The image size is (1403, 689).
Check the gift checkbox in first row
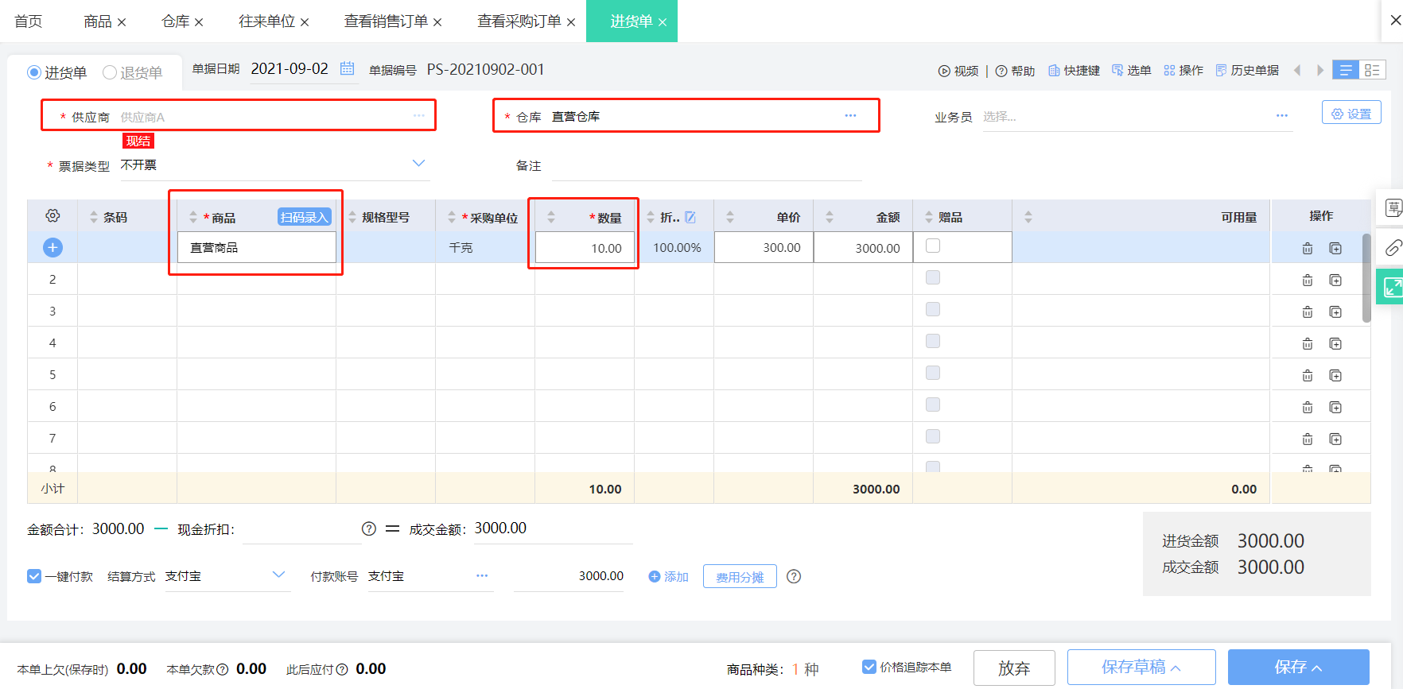(x=933, y=246)
